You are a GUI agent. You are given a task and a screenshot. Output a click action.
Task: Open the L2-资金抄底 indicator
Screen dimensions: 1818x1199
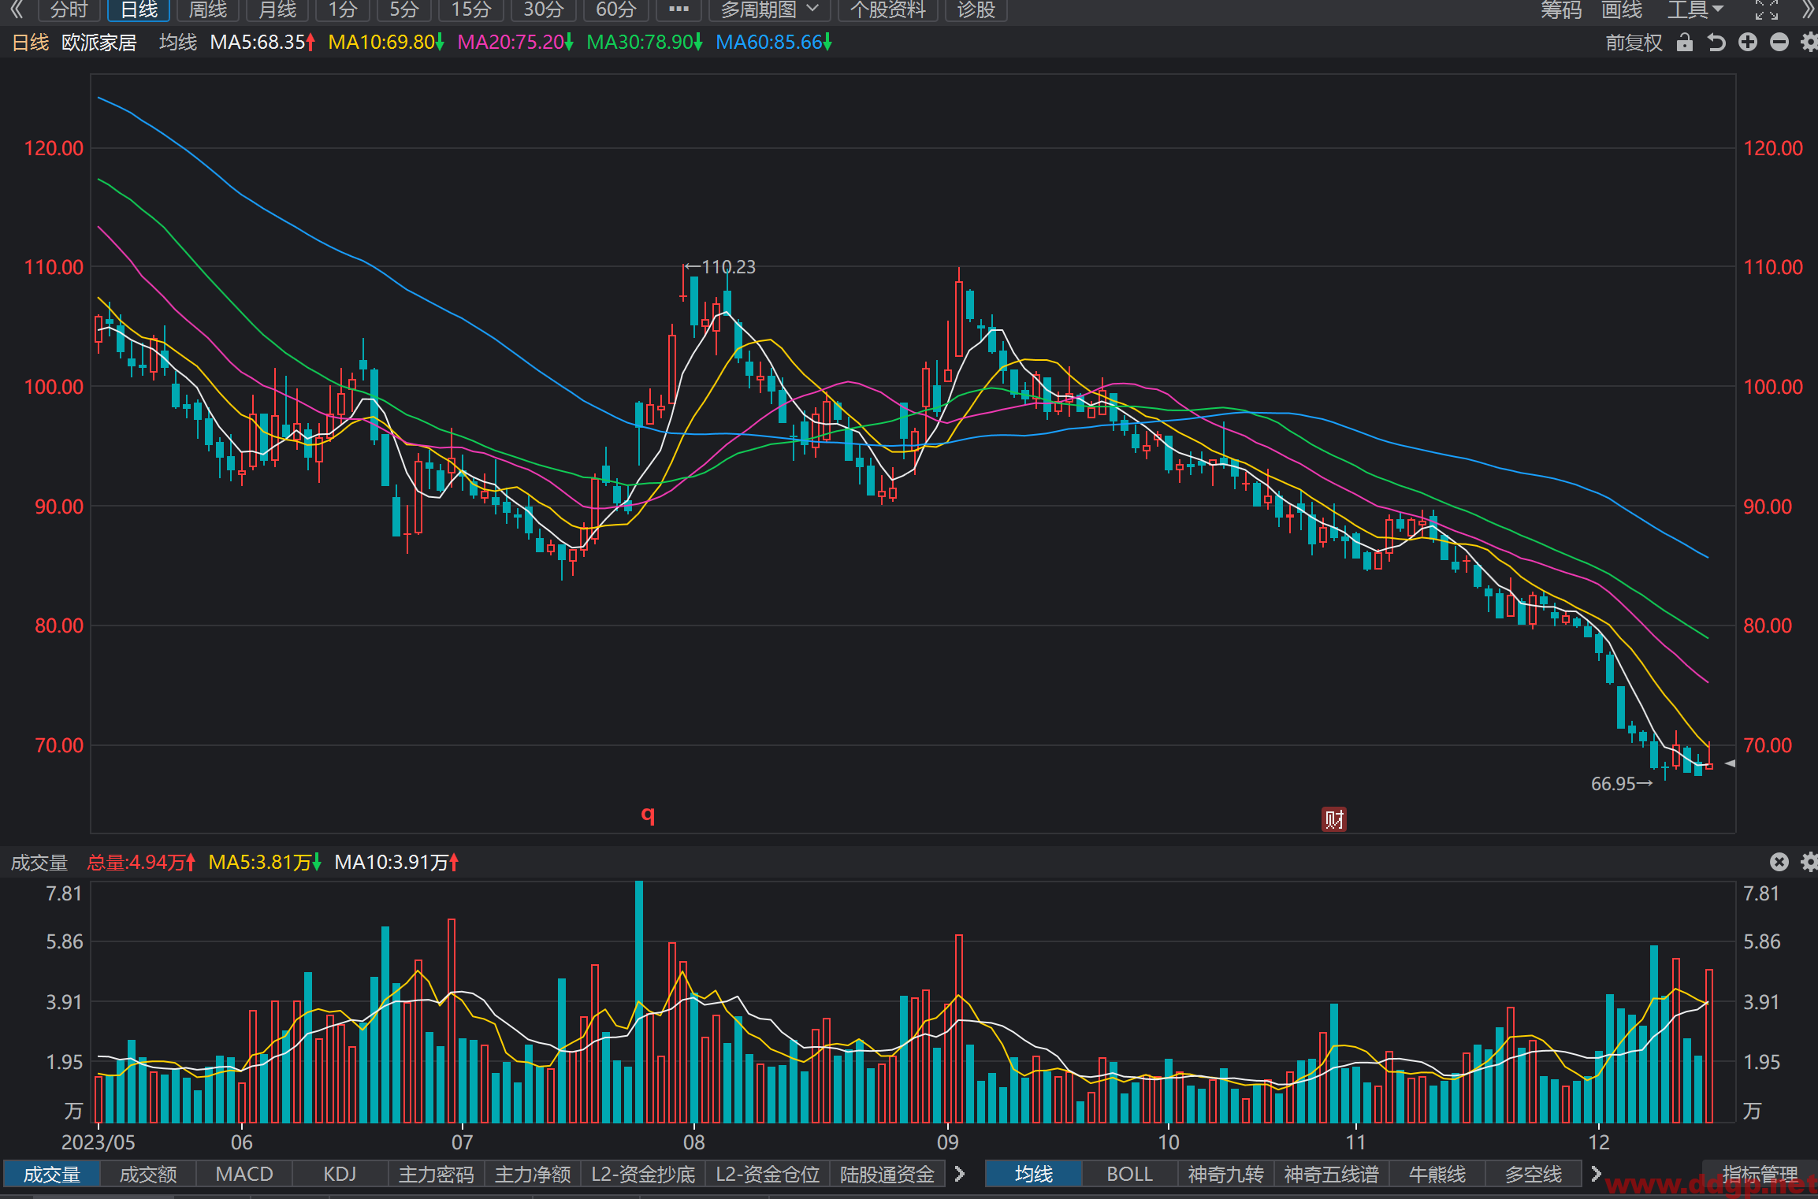[643, 1174]
